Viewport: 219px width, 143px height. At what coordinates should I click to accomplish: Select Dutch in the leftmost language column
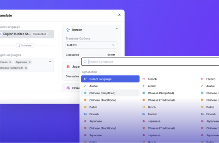pos(93,107)
